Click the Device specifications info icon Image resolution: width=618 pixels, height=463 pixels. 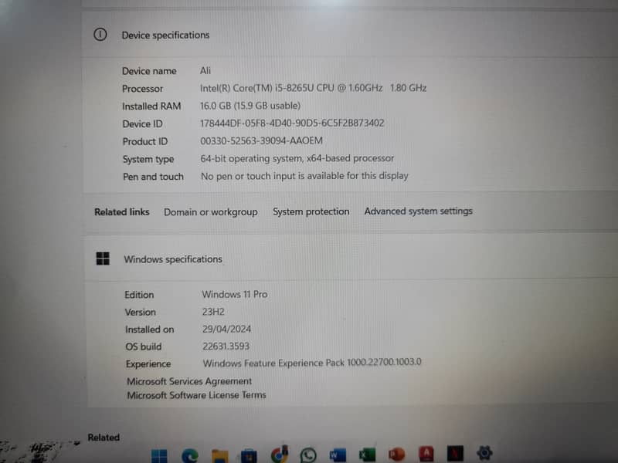100,35
